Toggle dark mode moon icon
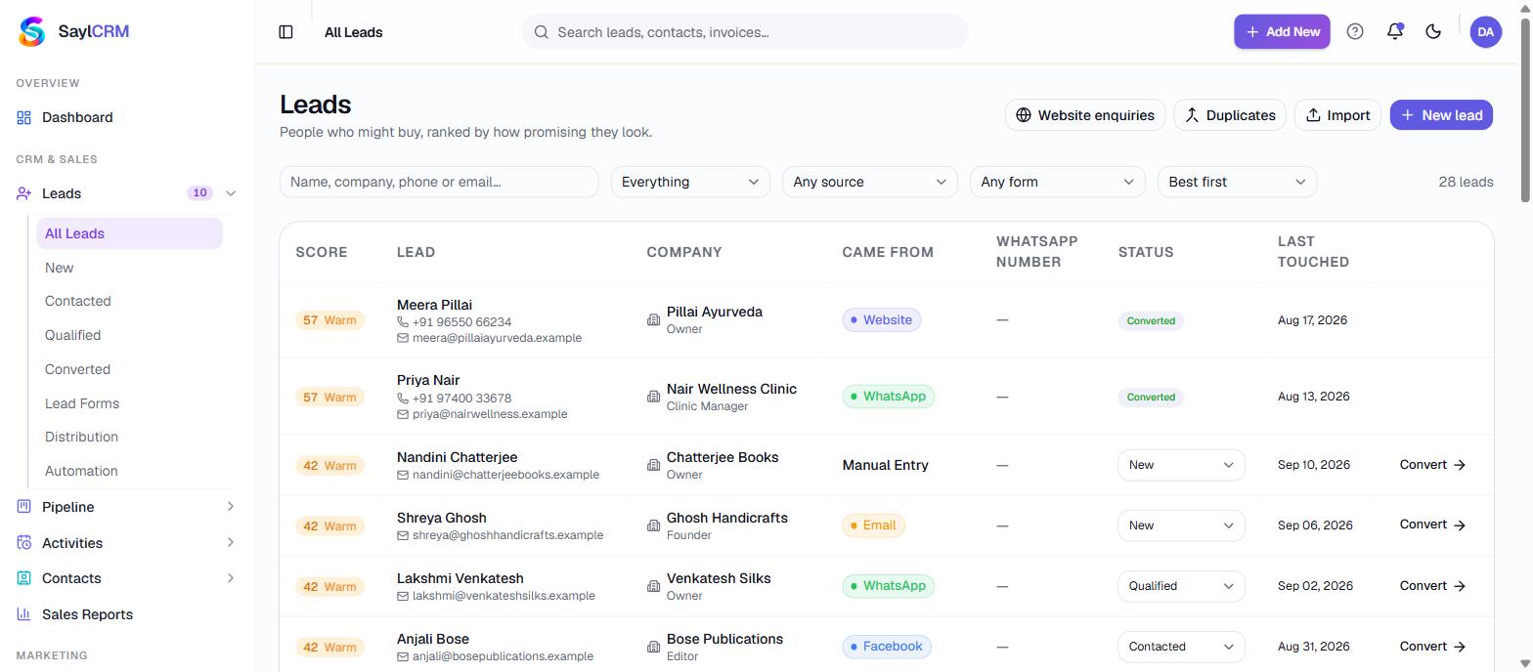The width and height of the screenshot is (1533, 672). click(x=1433, y=31)
